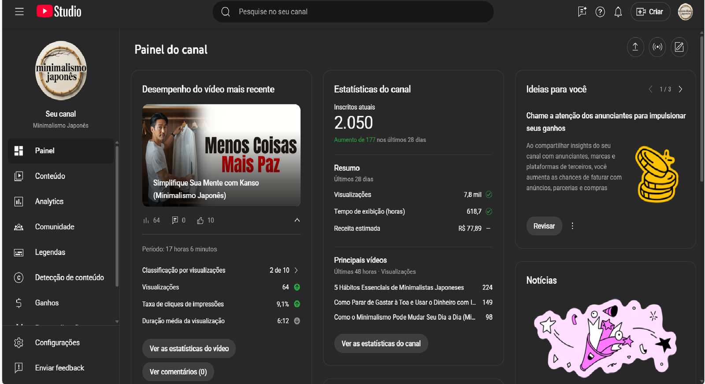The width and height of the screenshot is (705, 384).
Task: Open the hamburger navigation menu
Action: pyautogui.click(x=19, y=12)
